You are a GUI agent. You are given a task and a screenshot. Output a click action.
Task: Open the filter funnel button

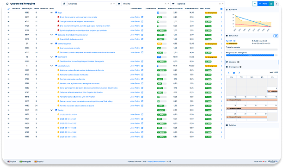coord(255,4)
